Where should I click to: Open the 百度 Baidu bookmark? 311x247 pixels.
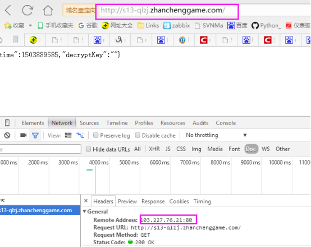[237, 25]
